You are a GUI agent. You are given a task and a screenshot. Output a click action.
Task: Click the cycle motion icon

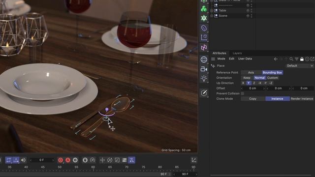tap(93, 160)
